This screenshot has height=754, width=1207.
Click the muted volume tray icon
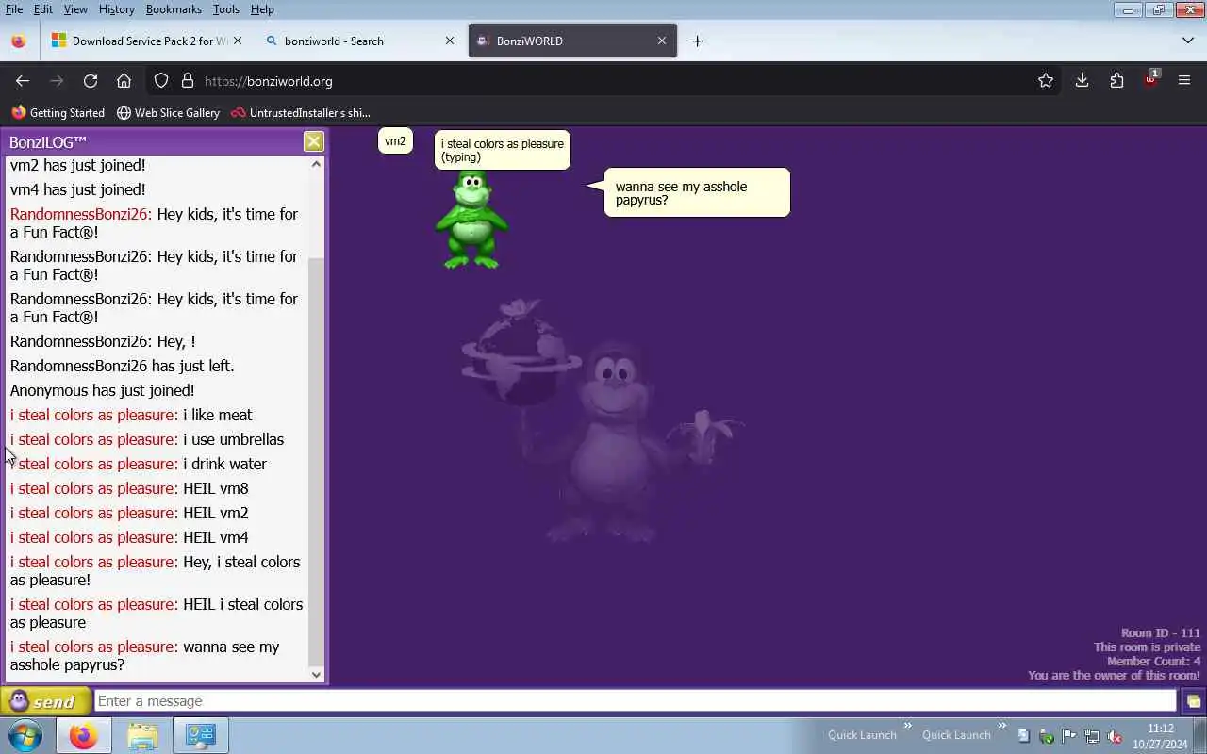point(1114,736)
